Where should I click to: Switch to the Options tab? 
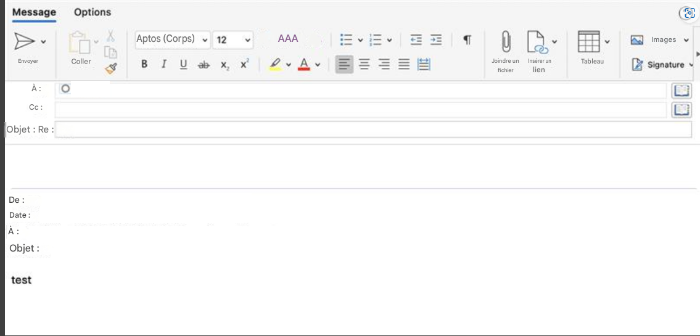click(x=93, y=12)
